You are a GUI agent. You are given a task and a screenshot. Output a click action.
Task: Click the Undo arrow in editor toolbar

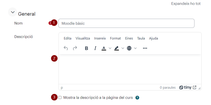click(66, 48)
